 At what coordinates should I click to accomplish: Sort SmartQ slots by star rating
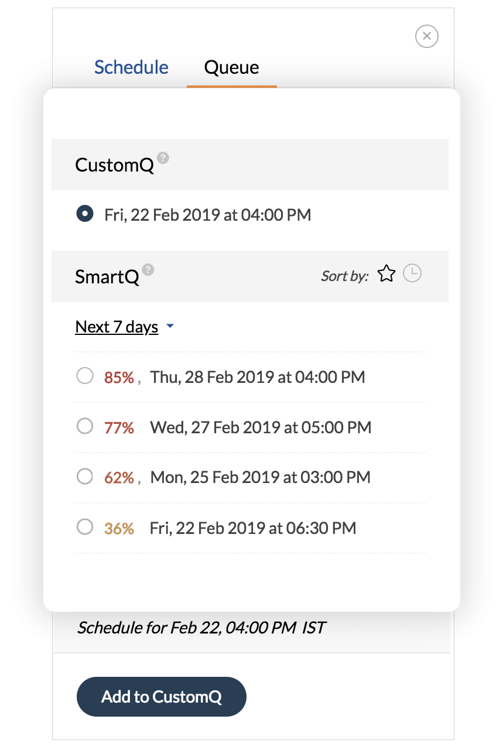pyautogui.click(x=386, y=273)
